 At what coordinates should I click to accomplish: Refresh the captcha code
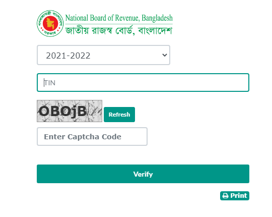[119, 115]
